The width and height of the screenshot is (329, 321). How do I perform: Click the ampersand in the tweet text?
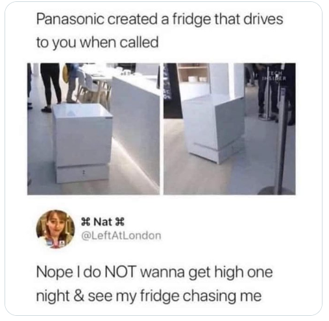coord(79,296)
